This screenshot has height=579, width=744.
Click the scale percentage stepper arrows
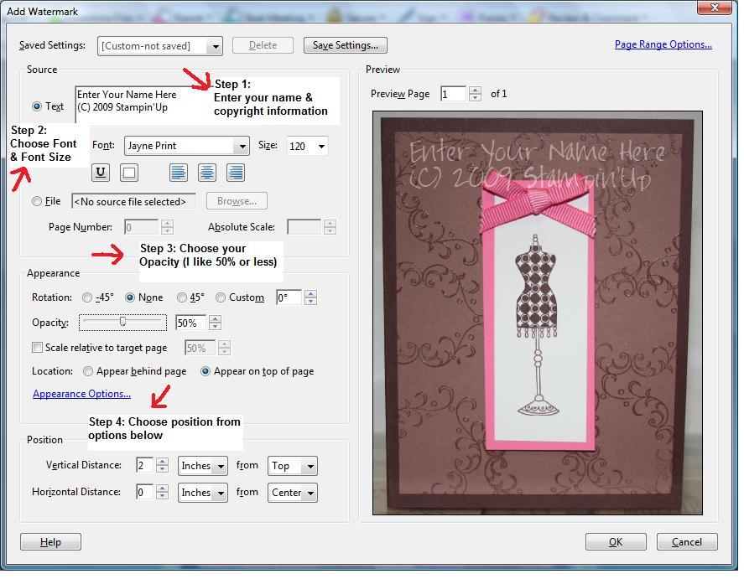225,349
